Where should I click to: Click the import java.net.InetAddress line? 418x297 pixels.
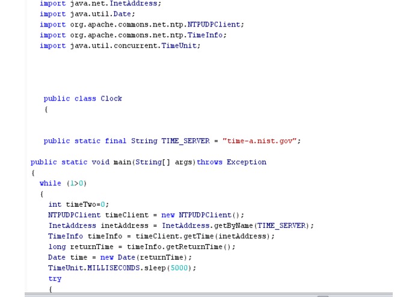(100, 4)
